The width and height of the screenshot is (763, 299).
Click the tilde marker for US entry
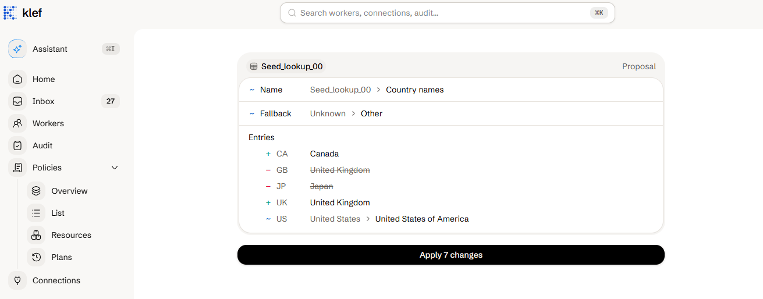tap(268, 219)
